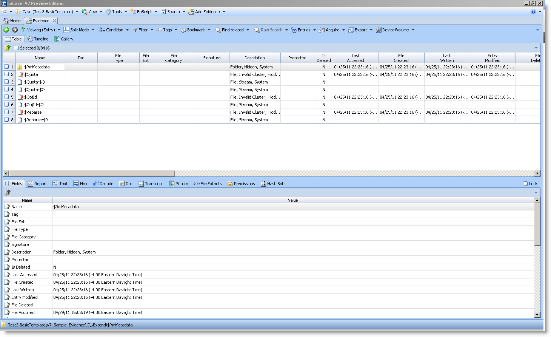The height and width of the screenshot is (337, 551).
Task: Sort by the Description column header
Action: pos(255,58)
